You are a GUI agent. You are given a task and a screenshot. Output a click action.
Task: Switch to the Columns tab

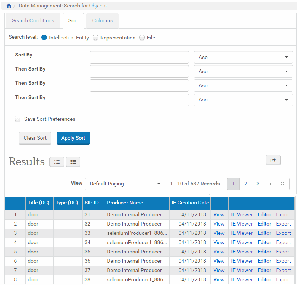[102, 21]
